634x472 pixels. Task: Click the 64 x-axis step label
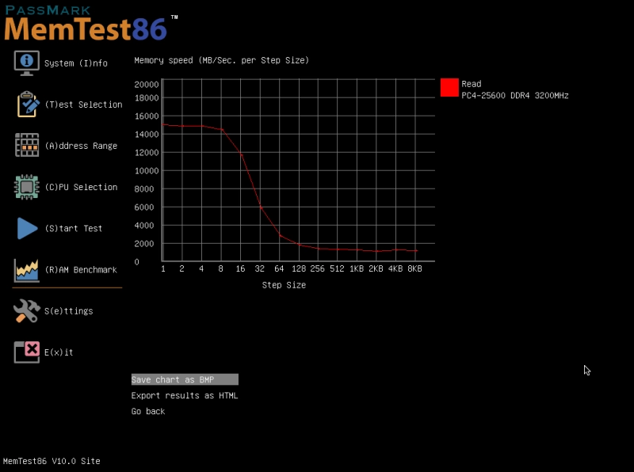279,268
